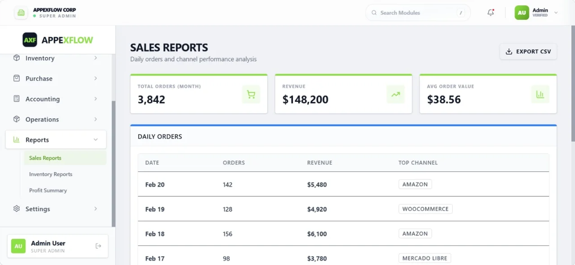
Task: Click the Purchase bag icon
Action: pos(17,78)
